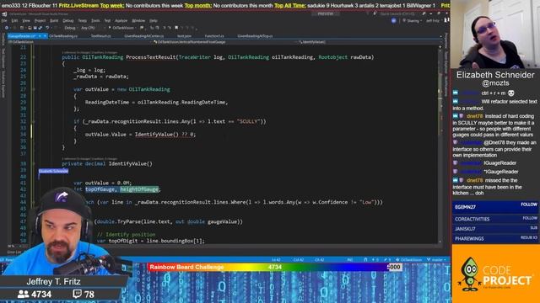
Task: Open the Error List panel tab
Action: pos(14,252)
